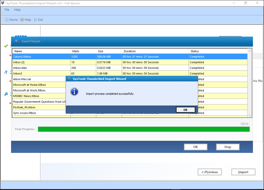Screen dimensions: 264x190
Task: Select the Inbox.mbx row
Action: [x=130, y=68]
